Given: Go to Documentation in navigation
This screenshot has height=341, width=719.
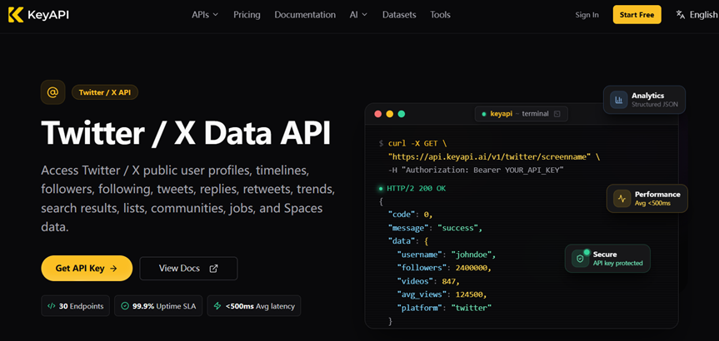Looking at the screenshot, I should pos(305,15).
